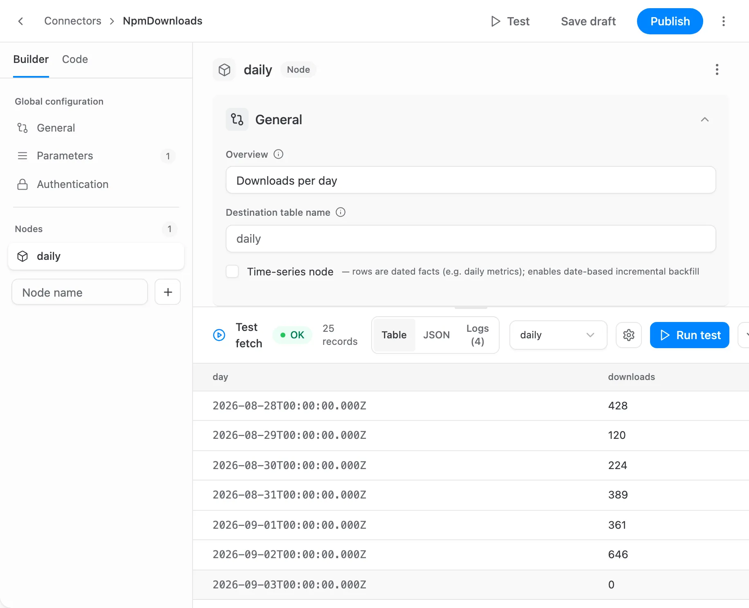Click the lock icon beside Authentication
This screenshot has width=749, height=608.
[22, 184]
